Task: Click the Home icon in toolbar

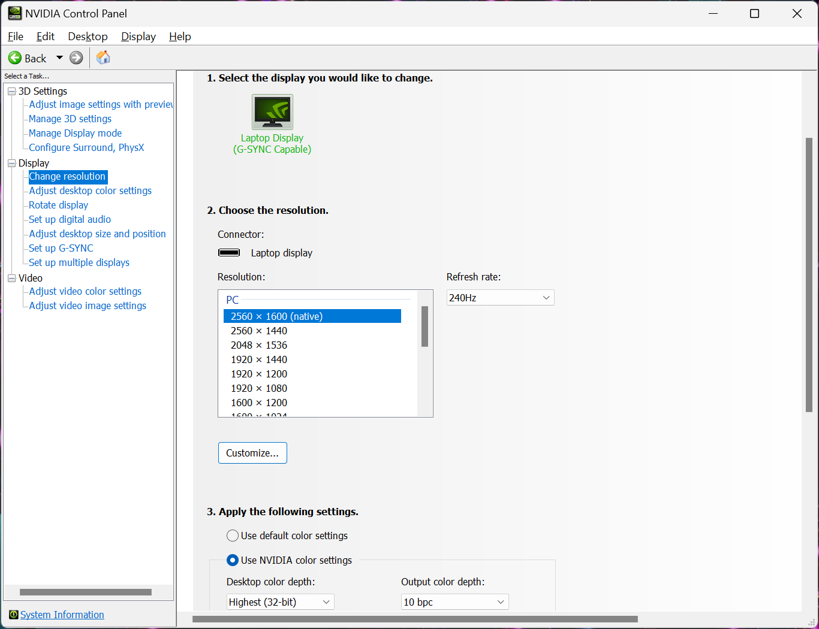Action: click(x=103, y=58)
